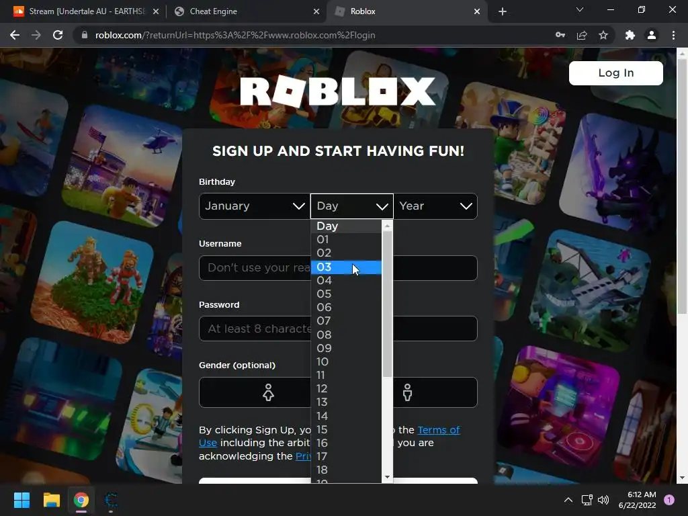Select day 14 from the list

[346, 416]
